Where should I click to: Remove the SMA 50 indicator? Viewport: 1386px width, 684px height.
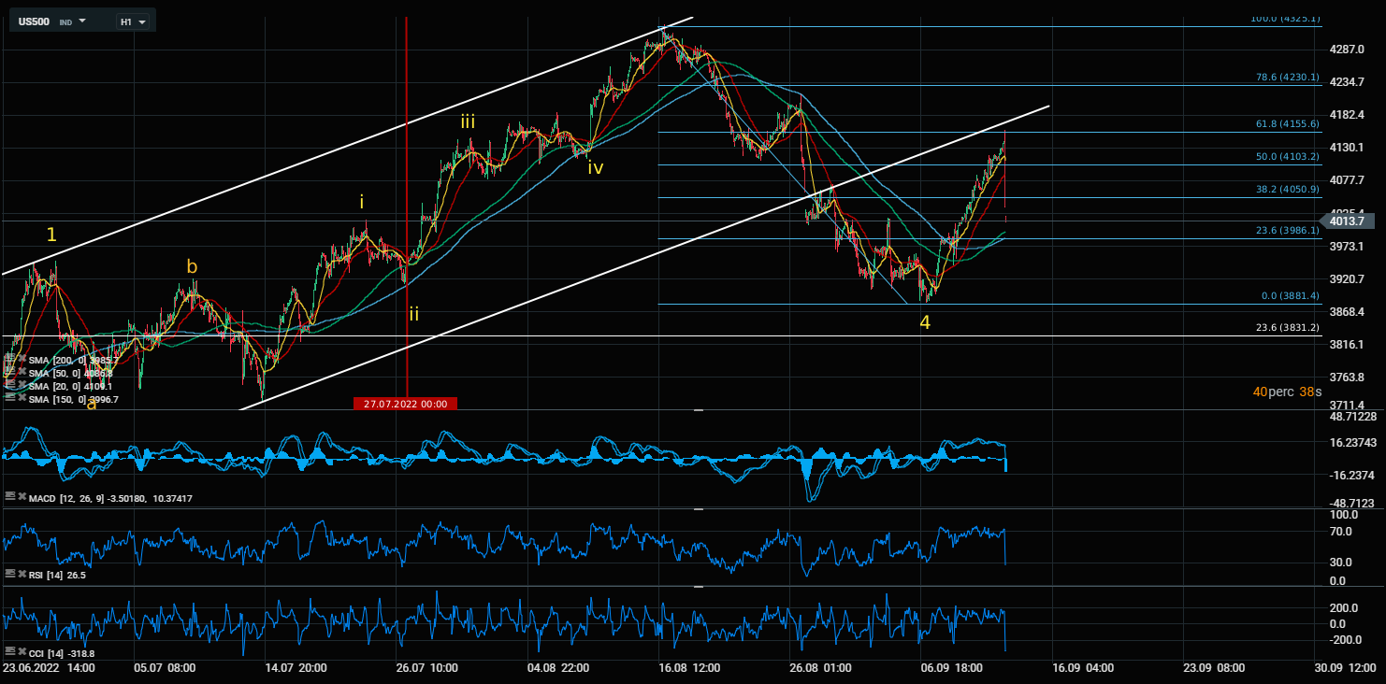(x=22, y=372)
